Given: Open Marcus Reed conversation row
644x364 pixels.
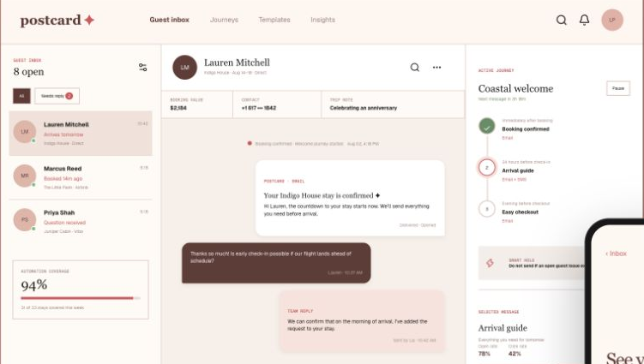Looking at the screenshot, I should pyautogui.click(x=81, y=177).
